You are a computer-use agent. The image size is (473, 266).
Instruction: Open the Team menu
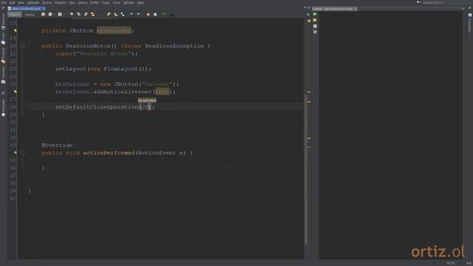click(106, 3)
